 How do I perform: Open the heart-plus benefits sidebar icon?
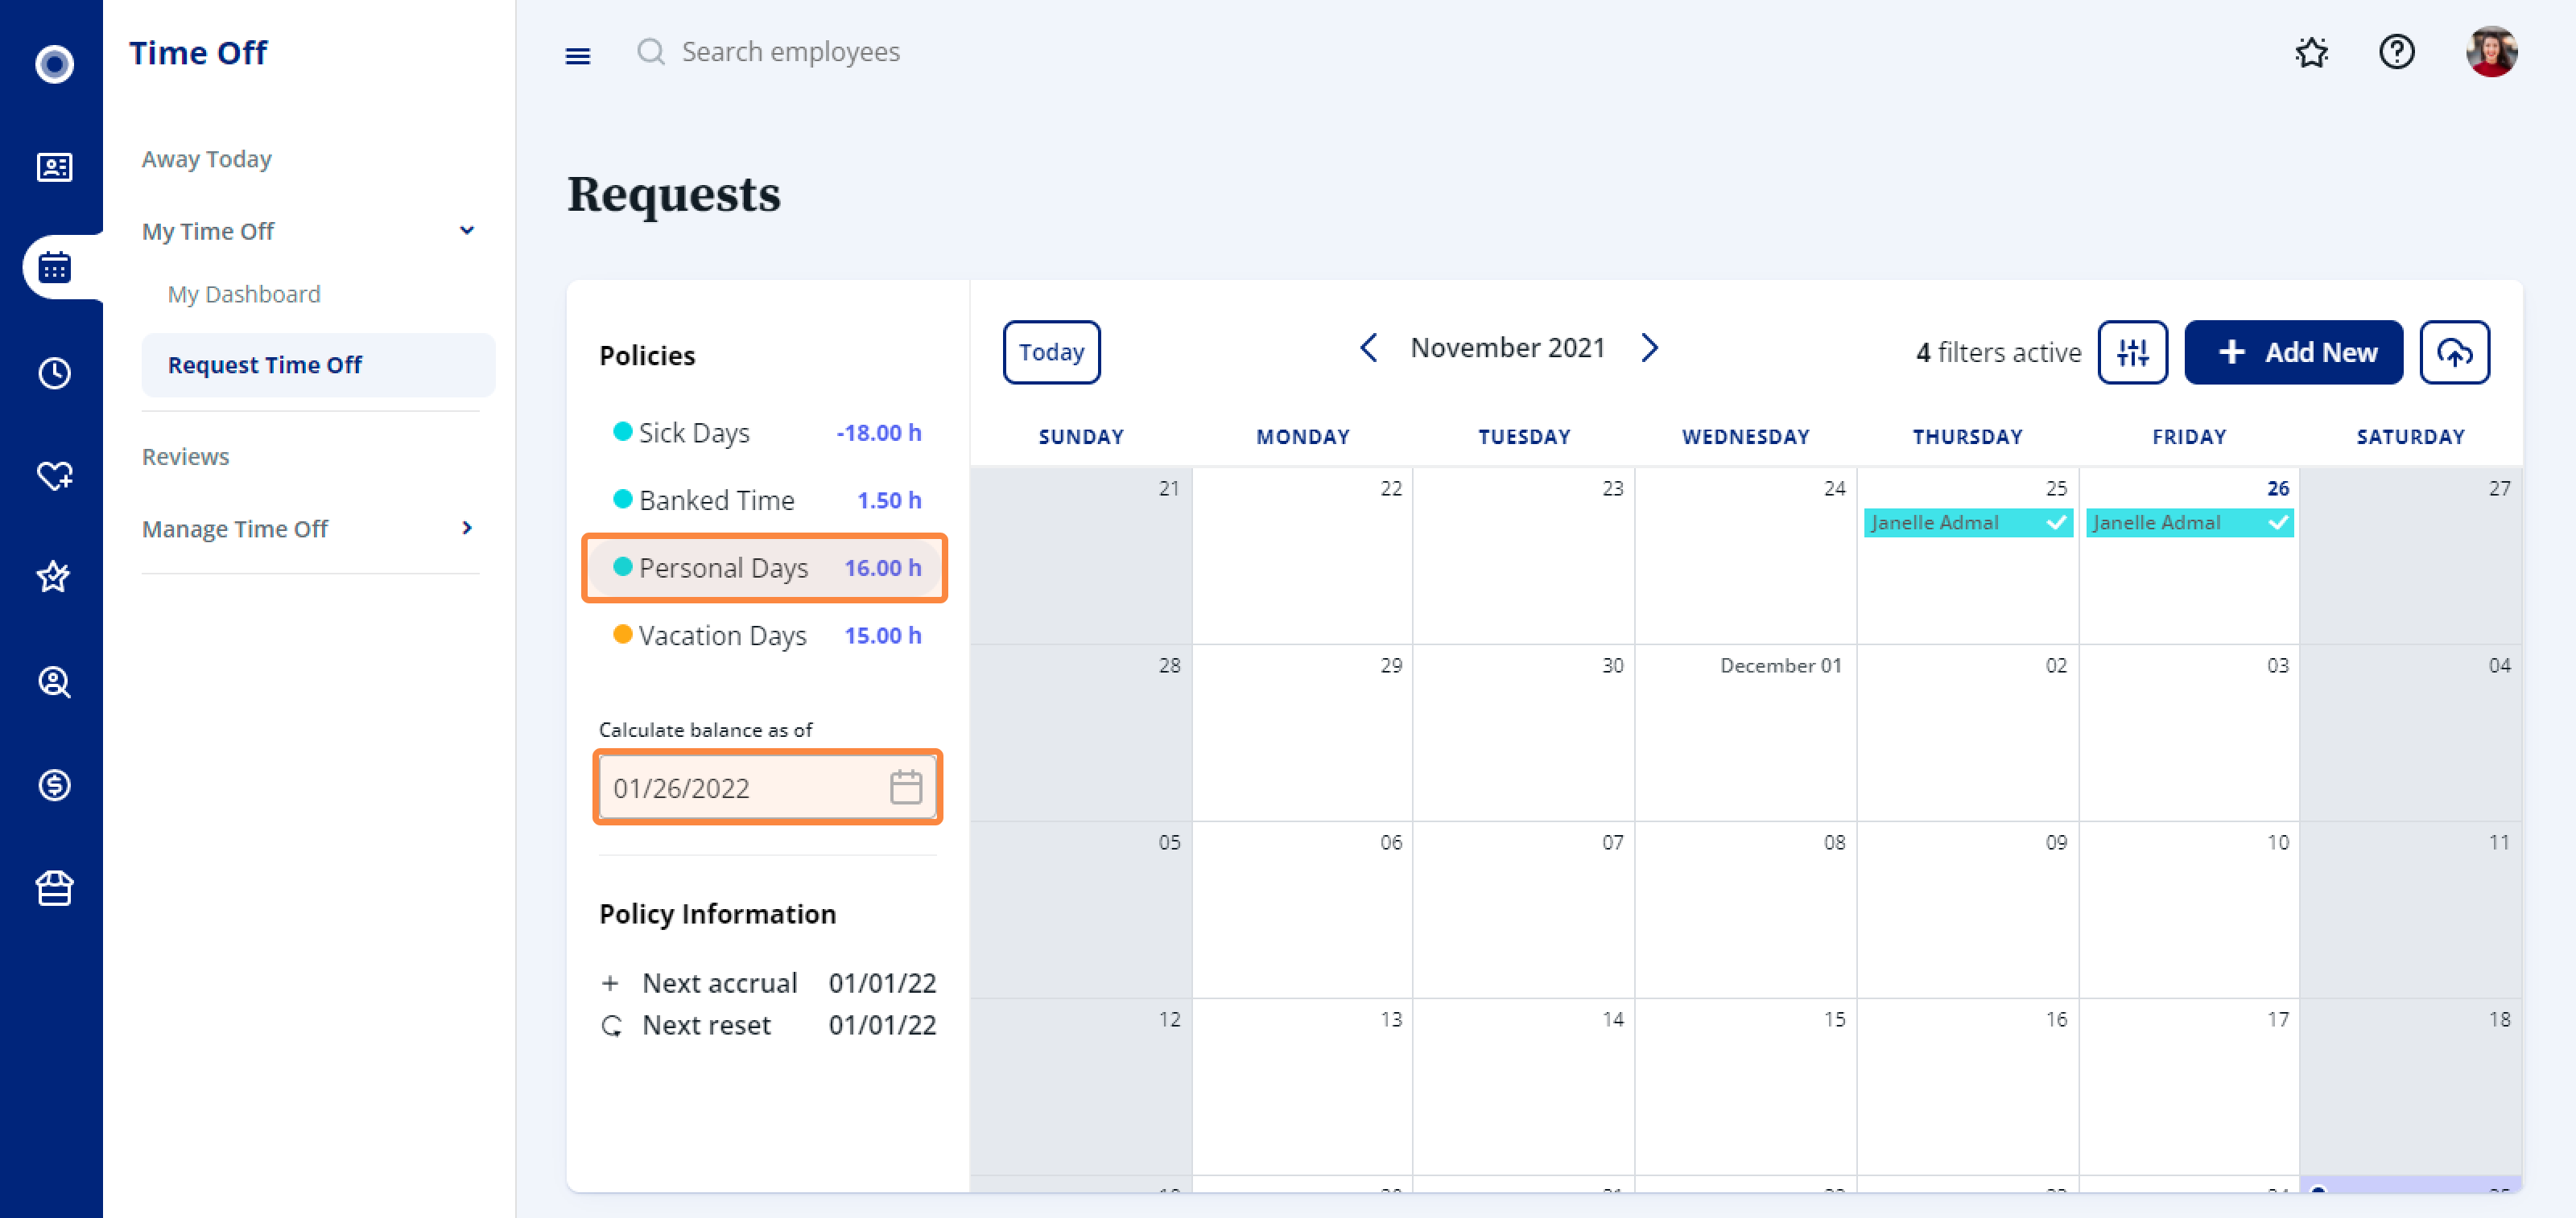(54, 475)
